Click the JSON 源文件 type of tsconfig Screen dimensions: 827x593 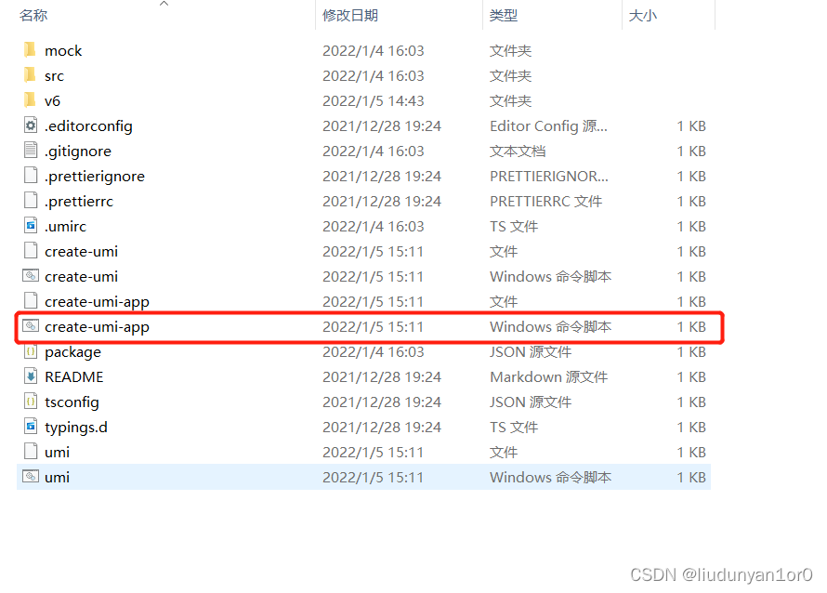pos(531,402)
